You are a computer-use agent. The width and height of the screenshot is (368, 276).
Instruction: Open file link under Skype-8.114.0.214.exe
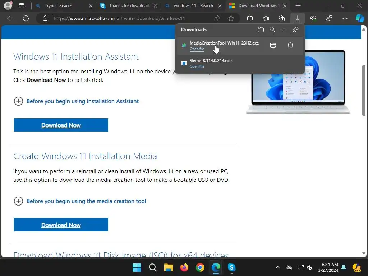coord(197,66)
